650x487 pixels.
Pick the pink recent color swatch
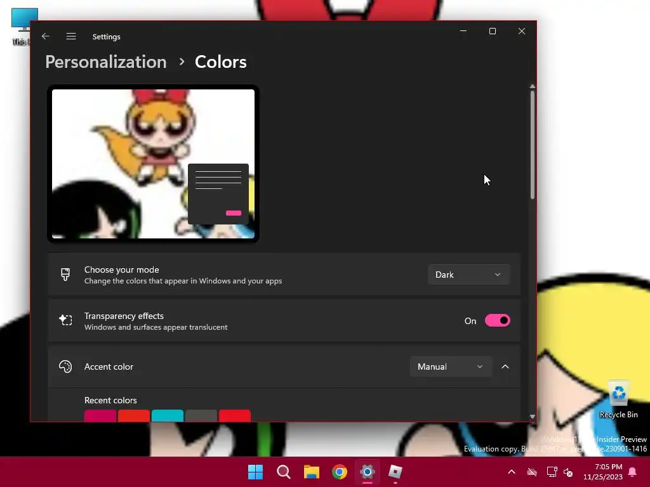coord(100,415)
